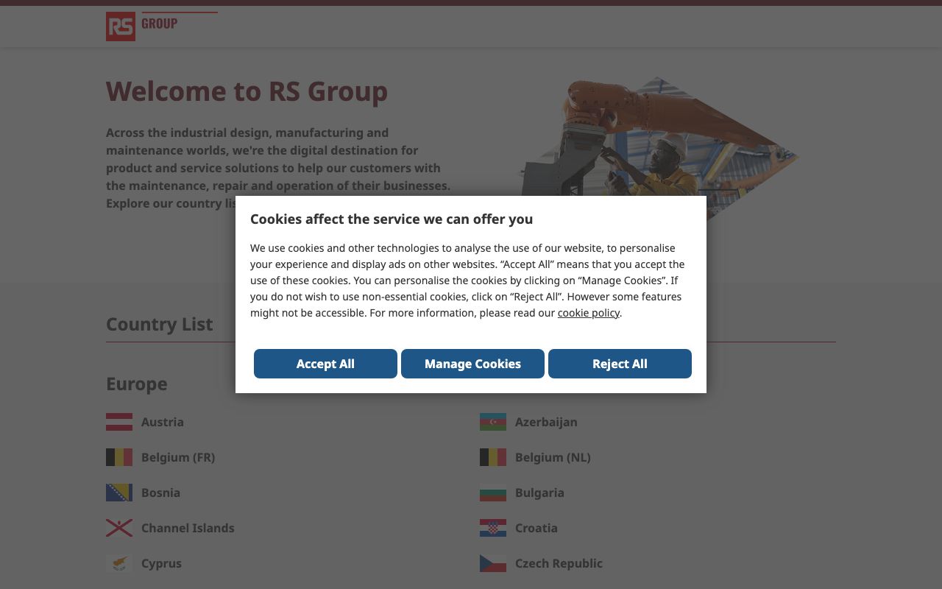Select the Belgium (FR) flag
The image size is (942, 589).
[119, 457]
